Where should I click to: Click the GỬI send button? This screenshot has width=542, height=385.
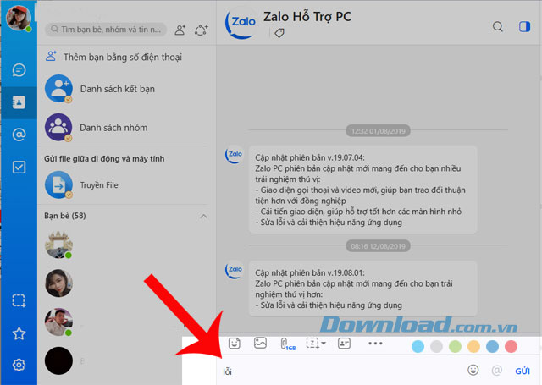pos(523,371)
